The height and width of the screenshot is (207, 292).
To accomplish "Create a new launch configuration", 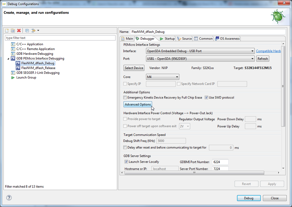I will coord(7,30).
